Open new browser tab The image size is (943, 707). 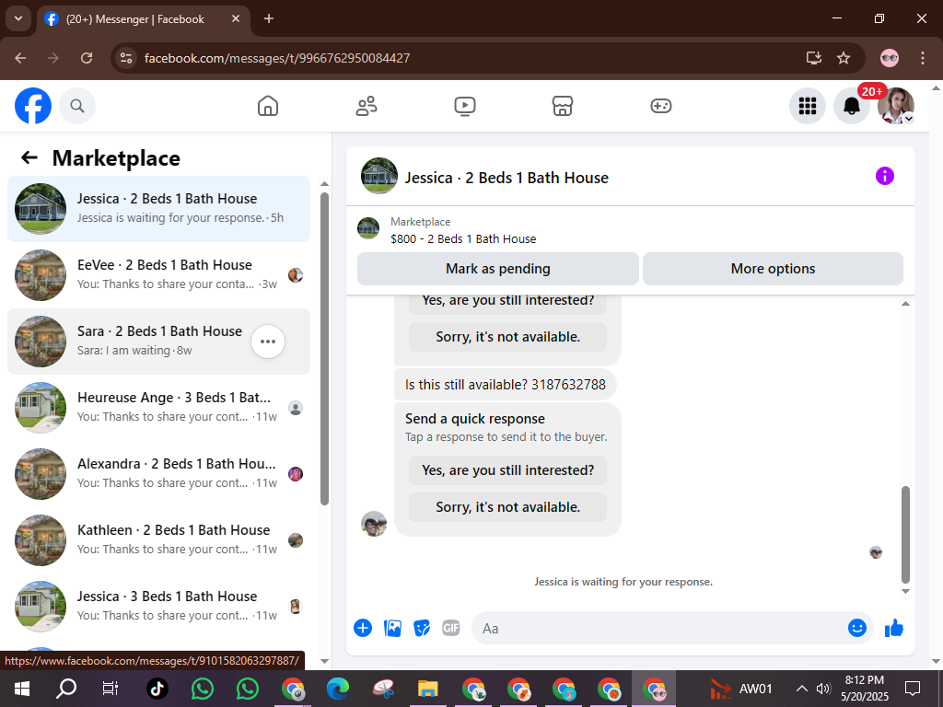pyautogui.click(x=269, y=18)
